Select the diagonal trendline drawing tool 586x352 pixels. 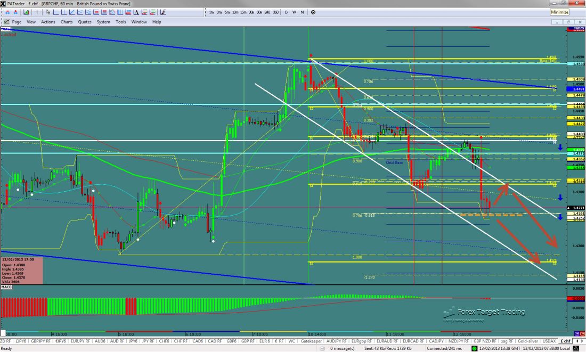coord(72,12)
